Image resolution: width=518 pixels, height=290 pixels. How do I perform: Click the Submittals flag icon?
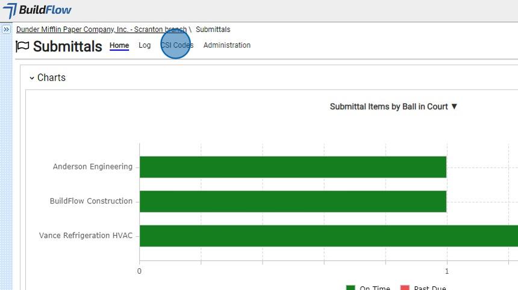22,46
